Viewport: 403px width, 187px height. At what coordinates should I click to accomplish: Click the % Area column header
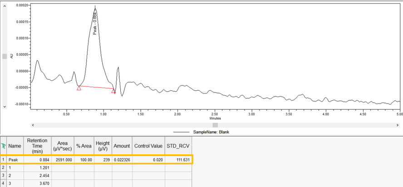[x=84, y=146]
